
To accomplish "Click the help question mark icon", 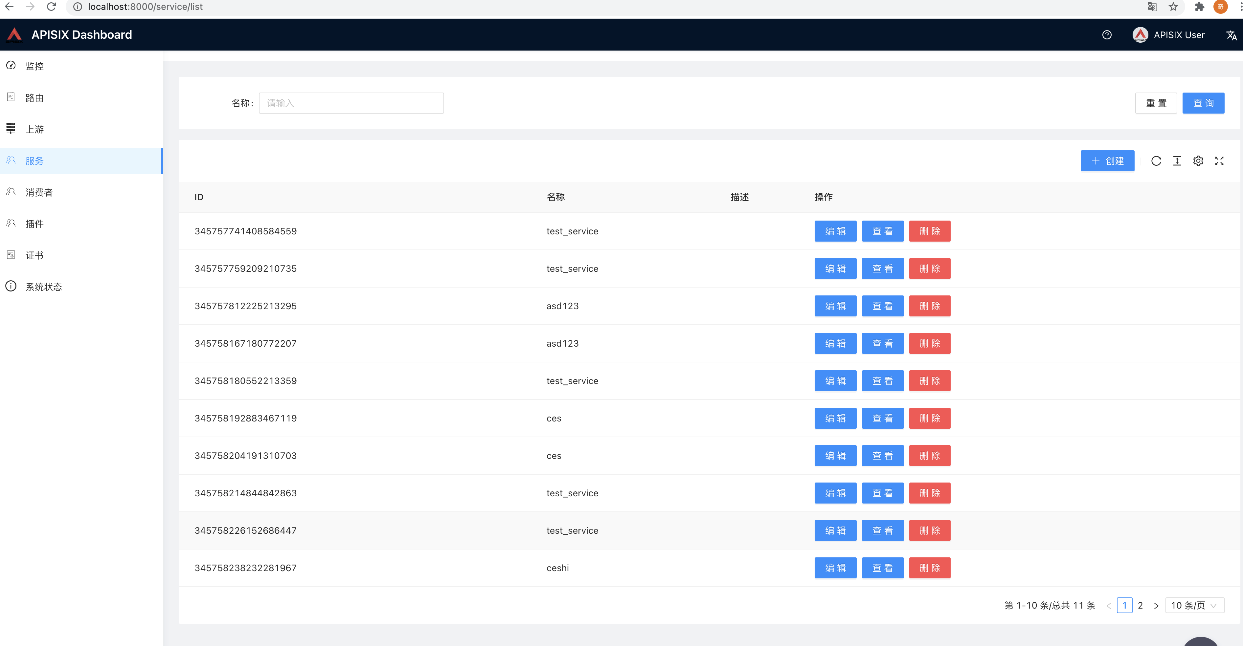I will [1107, 35].
